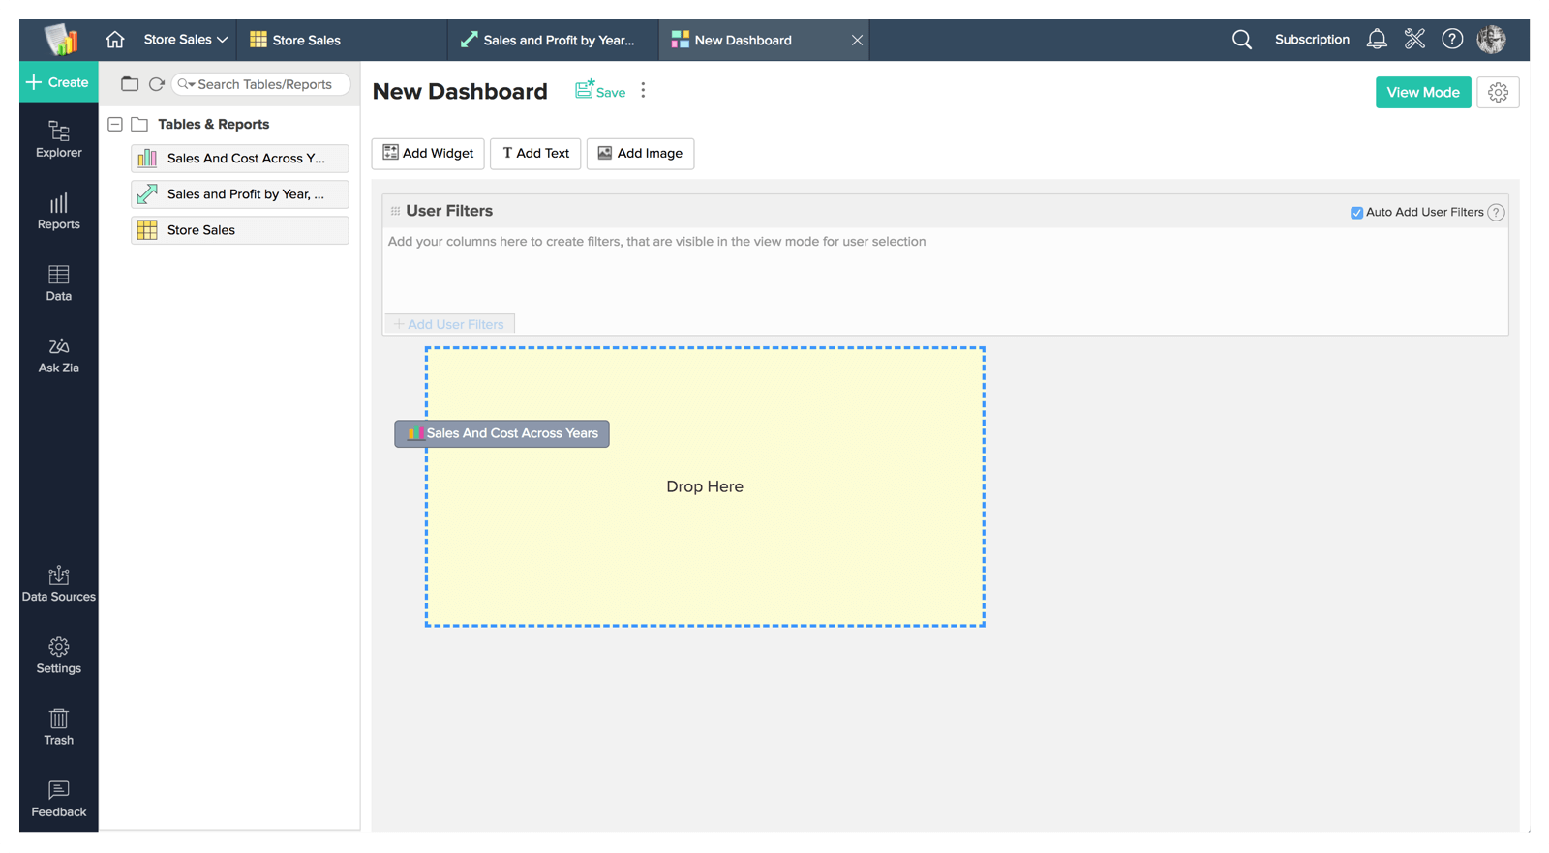The image size is (1549, 853).
Task: Close the New Dashboard tab
Action: [857, 40]
